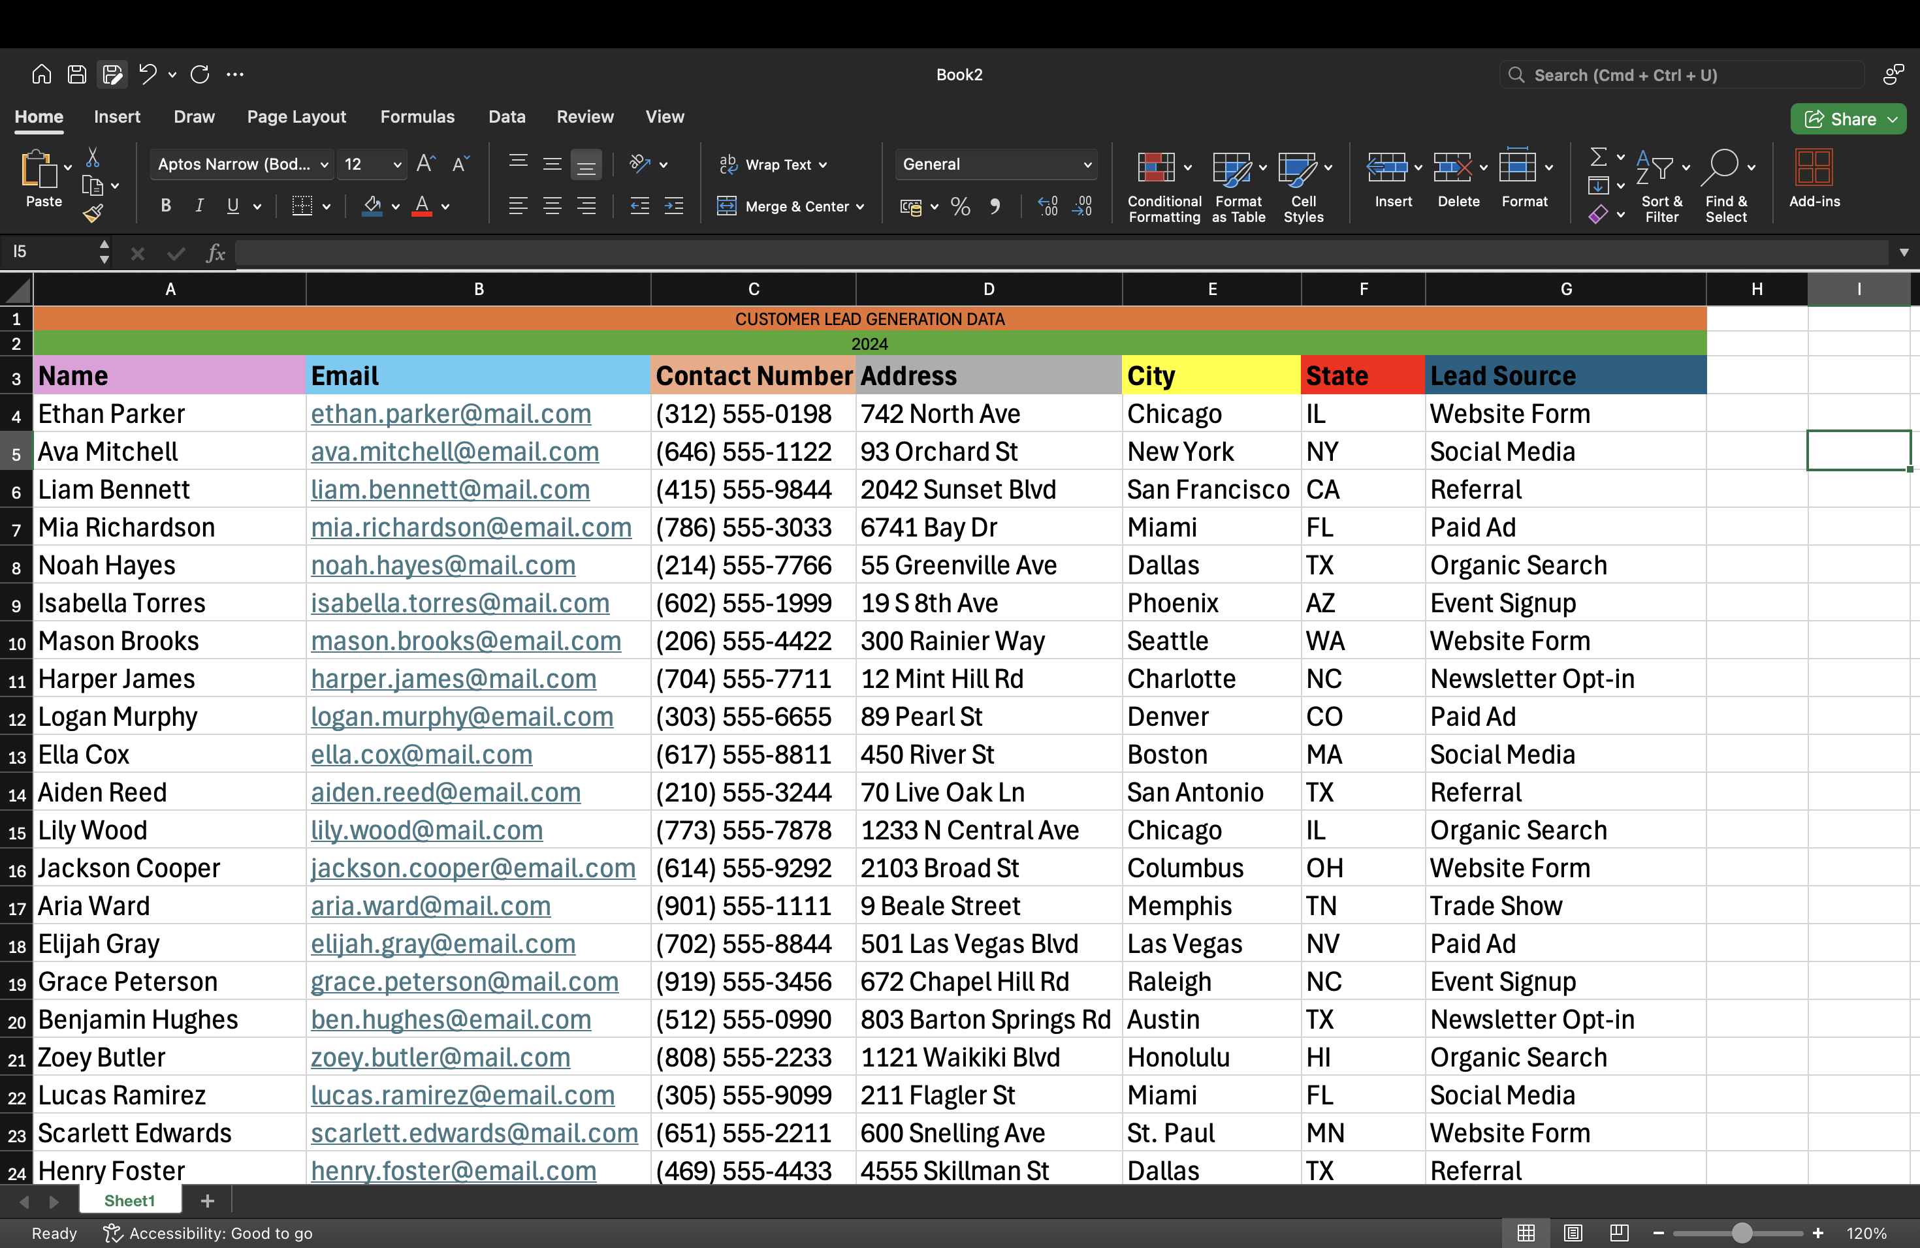Toggle Wrap Text

(773, 164)
